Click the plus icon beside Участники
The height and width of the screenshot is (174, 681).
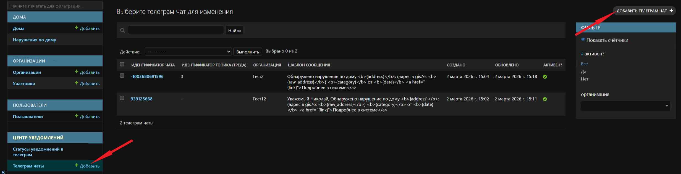coord(77,83)
